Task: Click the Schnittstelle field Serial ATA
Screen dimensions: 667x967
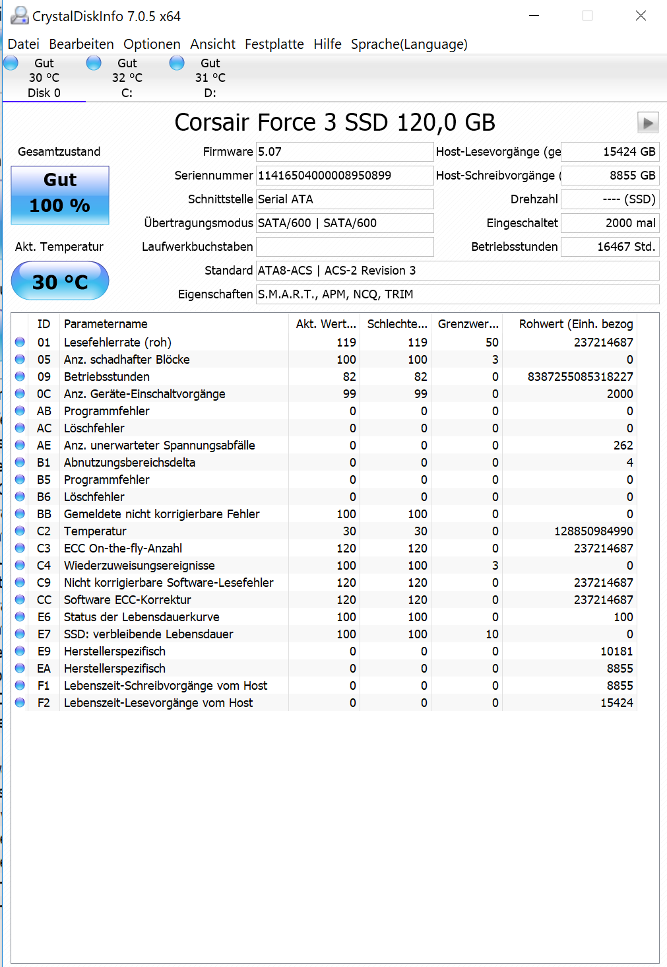Action: click(345, 199)
